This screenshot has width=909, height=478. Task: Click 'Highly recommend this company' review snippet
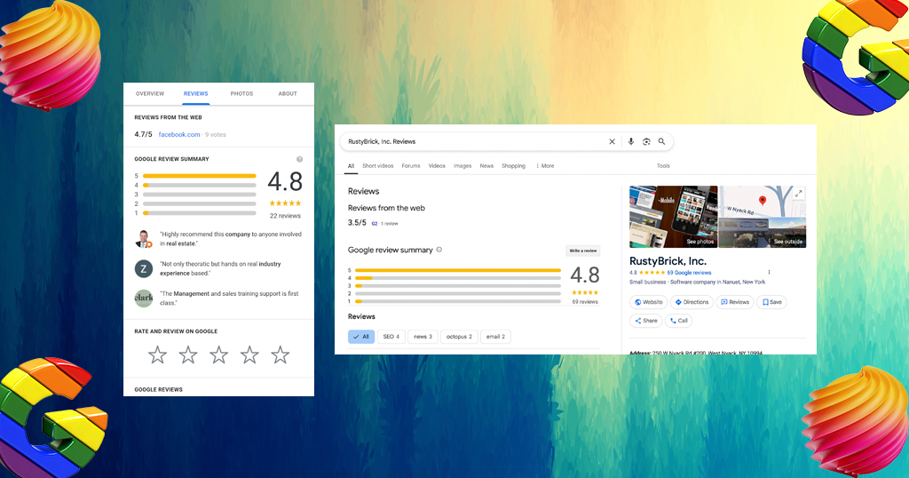(x=231, y=239)
